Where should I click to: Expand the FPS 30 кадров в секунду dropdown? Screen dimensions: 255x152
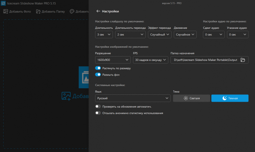[x=150, y=60]
